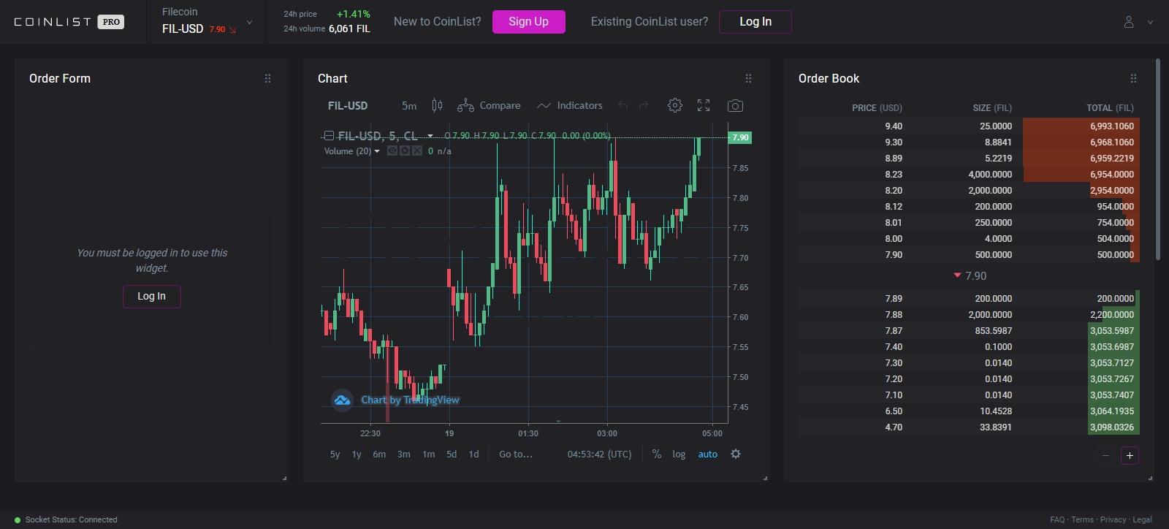Open the Order Book panel drag handle menu
This screenshot has width=1169, height=529.
tap(1133, 78)
